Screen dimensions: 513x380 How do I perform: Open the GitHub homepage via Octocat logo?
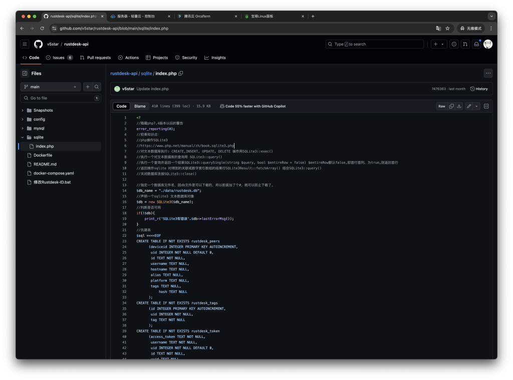click(38, 44)
